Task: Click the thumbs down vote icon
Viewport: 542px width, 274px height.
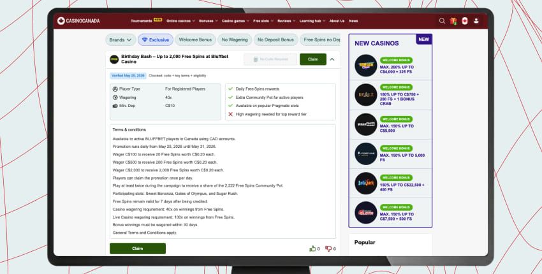Action: (x=328, y=249)
